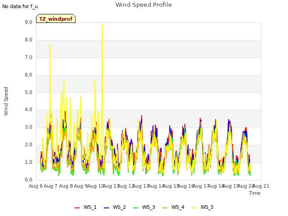Image resolution: width=288 pixels, height=216 pixels.
Task: Click the orange WS_4 legend swatch
Action: [x=165, y=207]
